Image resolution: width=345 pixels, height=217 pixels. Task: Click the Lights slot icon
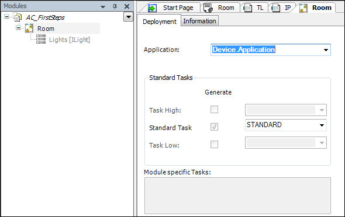pyautogui.click(x=41, y=39)
